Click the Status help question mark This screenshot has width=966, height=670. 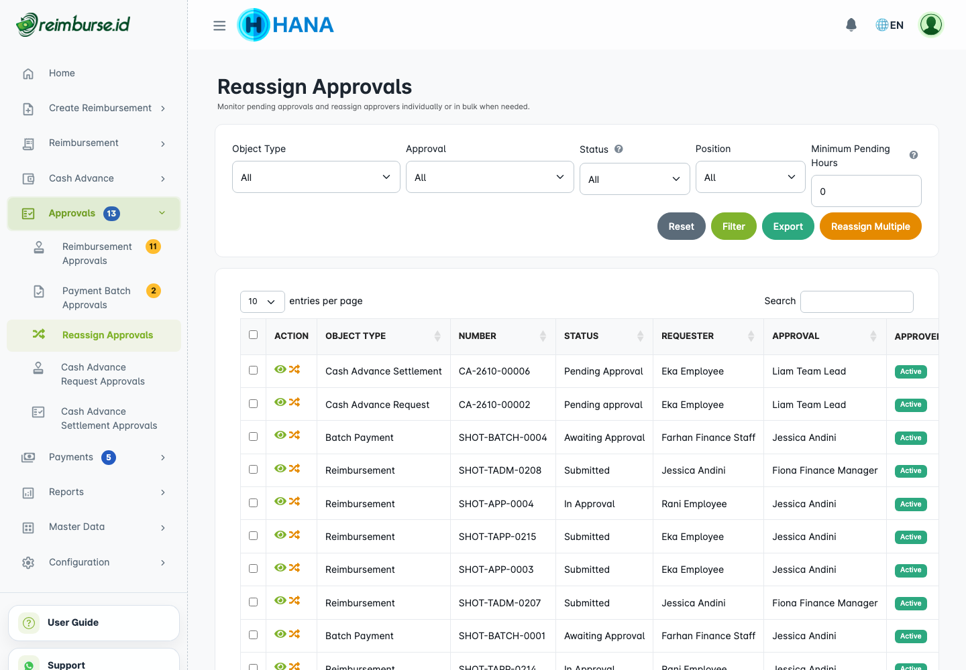[x=619, y=149]
